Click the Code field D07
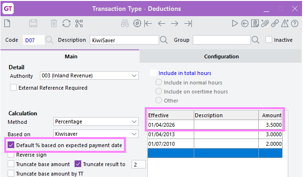 click(33, 40)
